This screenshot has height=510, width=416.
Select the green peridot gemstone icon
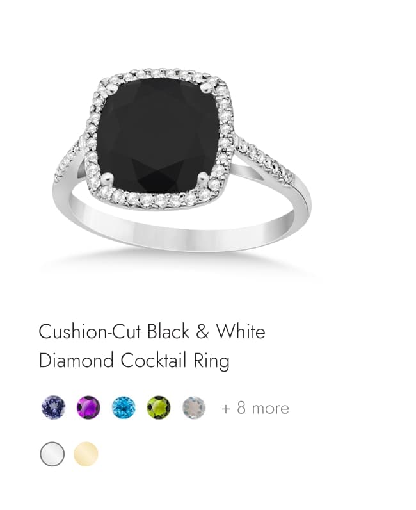159,407
